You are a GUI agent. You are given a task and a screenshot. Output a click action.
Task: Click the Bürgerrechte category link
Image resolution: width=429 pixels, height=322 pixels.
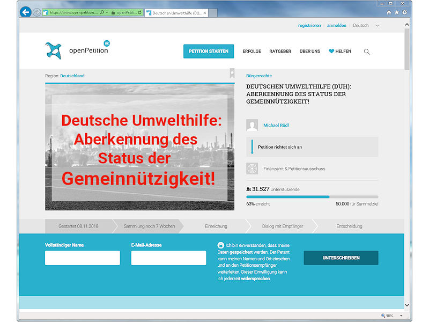coord(259,76)
